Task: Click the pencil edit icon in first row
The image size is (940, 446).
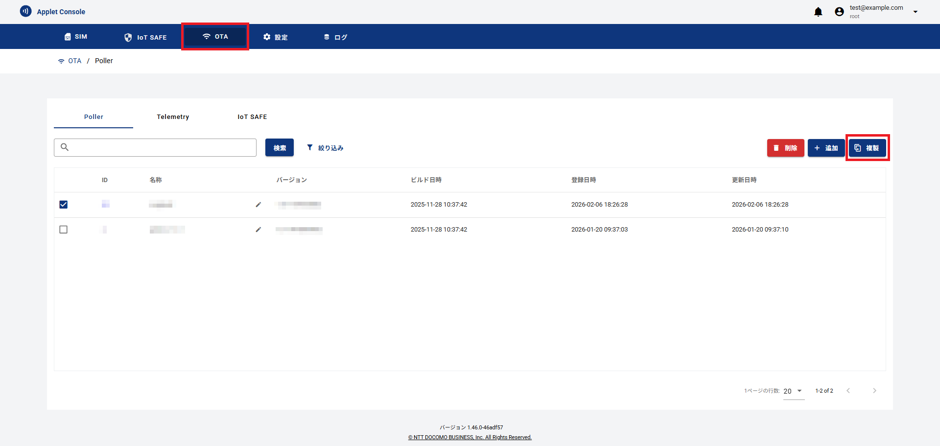Action: pos(258,205)
